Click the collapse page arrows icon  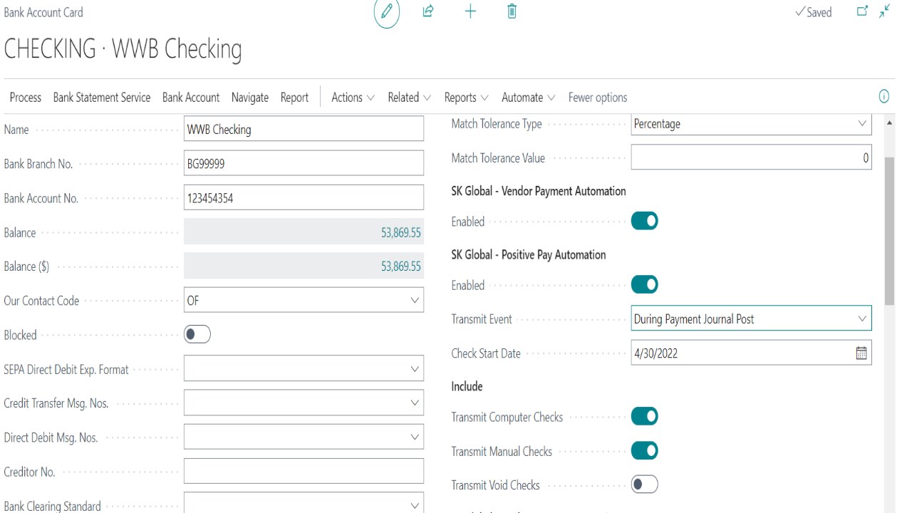884,11
